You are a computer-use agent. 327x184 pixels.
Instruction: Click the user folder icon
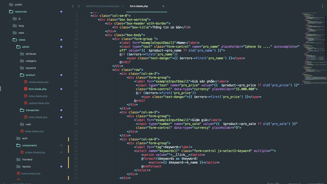tap(22, 124)
